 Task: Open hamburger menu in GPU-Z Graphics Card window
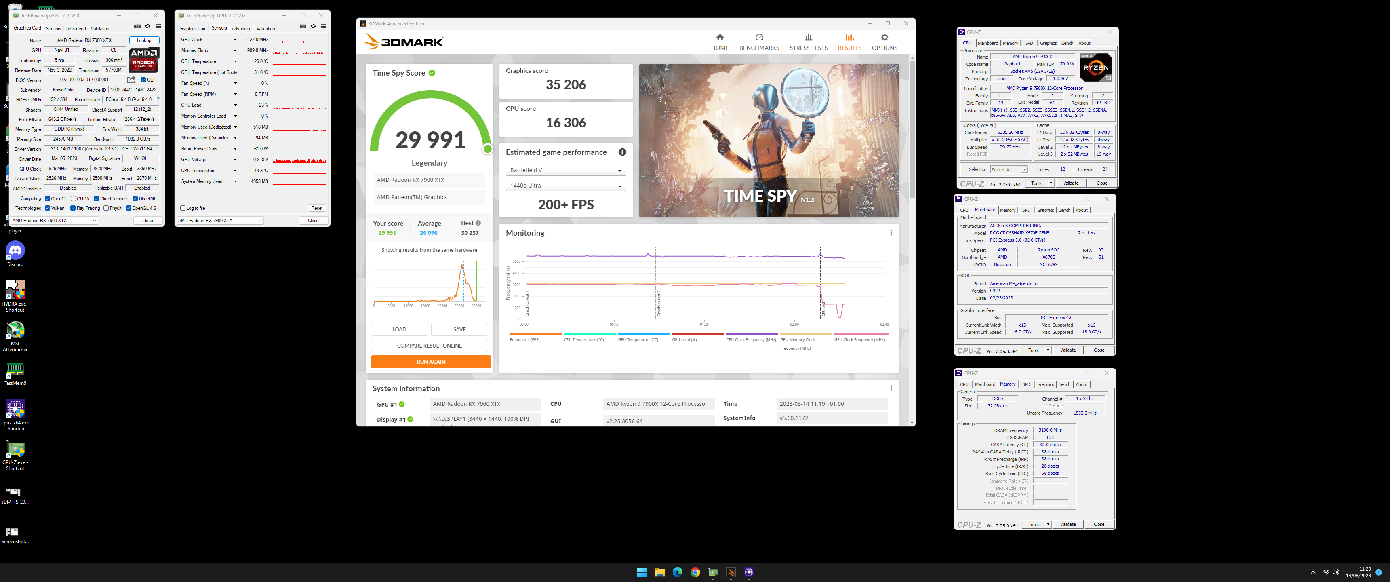point(158,26)
